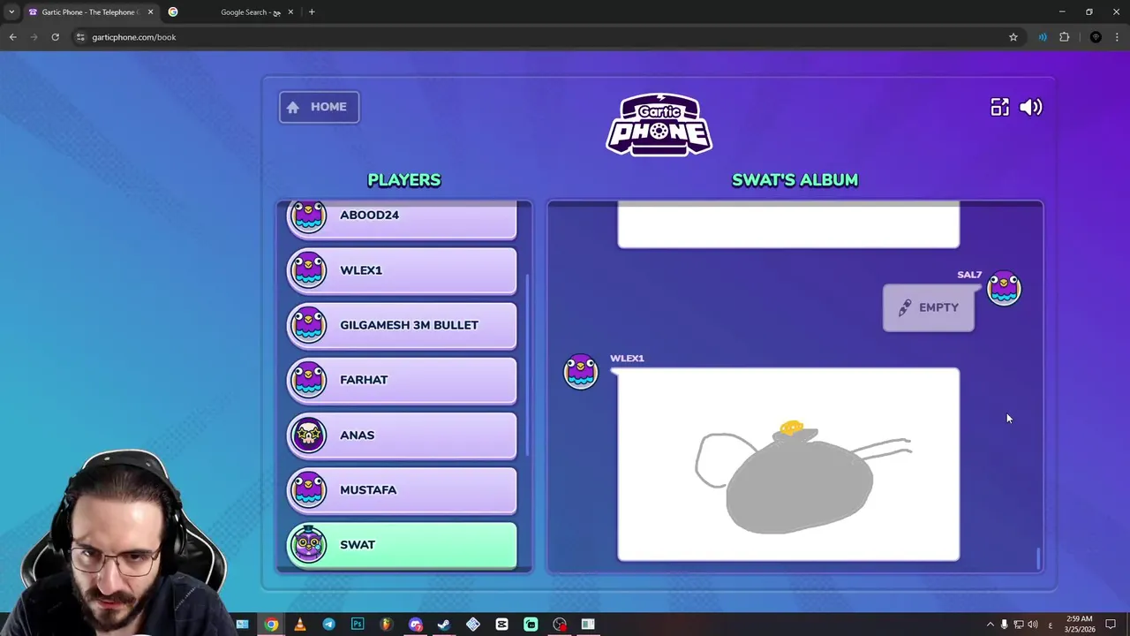Viewport: 1130px width, 636px height.
Task: Open FL Studio in the taskbar
Action: (x=386, y=625)
